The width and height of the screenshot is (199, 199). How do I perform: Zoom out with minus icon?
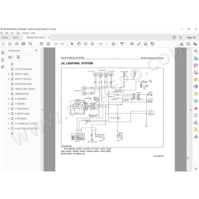click(86, 44)
